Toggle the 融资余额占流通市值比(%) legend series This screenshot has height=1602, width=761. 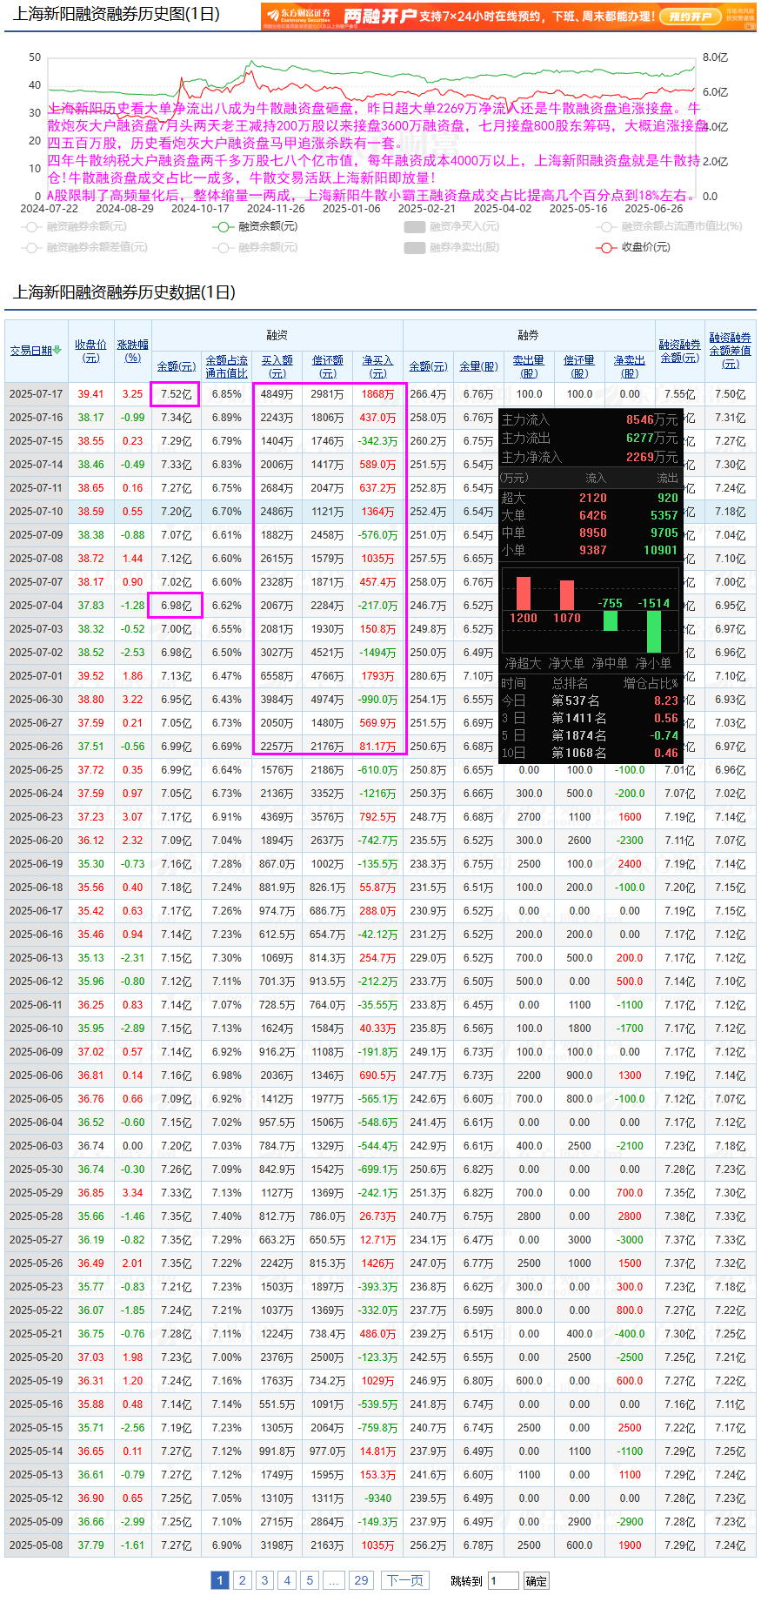(x=670, y=226)
